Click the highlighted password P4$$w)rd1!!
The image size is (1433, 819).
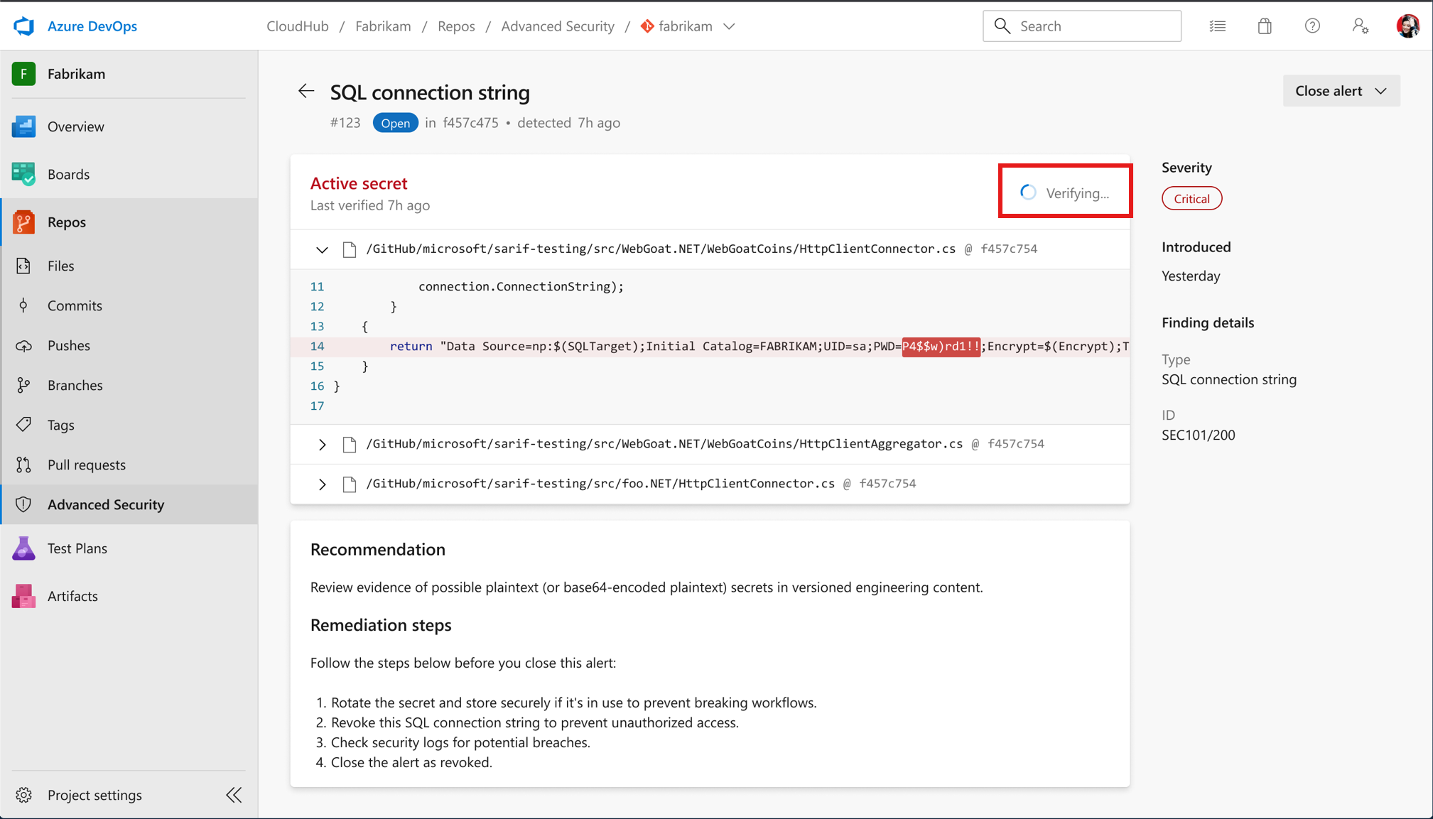tap(941, 347)
